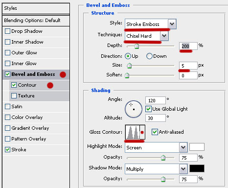Select the Down direction radio button
Viewport: 228px width, 188px height.
coord(149,56)
